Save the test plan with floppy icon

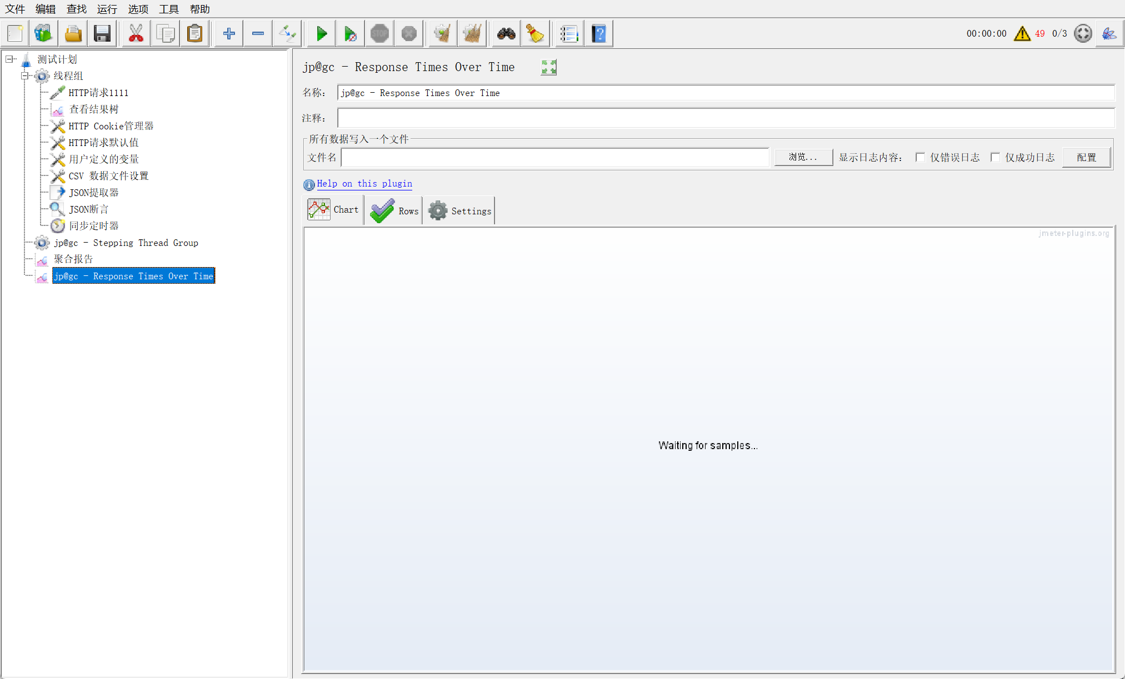pyautogui.click(x=102, y=33)
